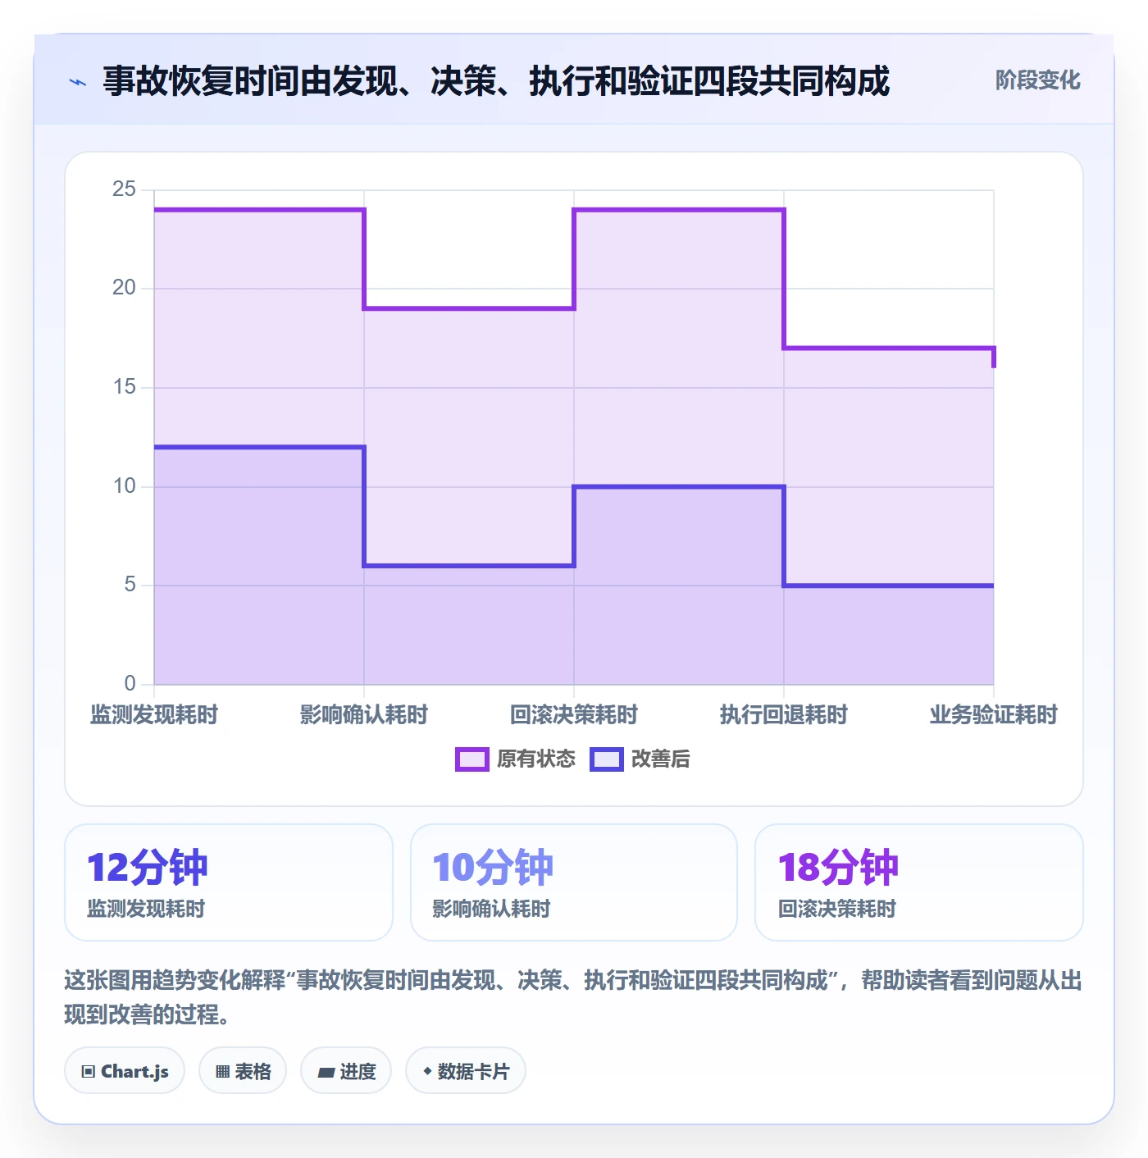Click 回滚决策耗时 under the 18分钟 value

pyautogui.click(x=836, y=909)
